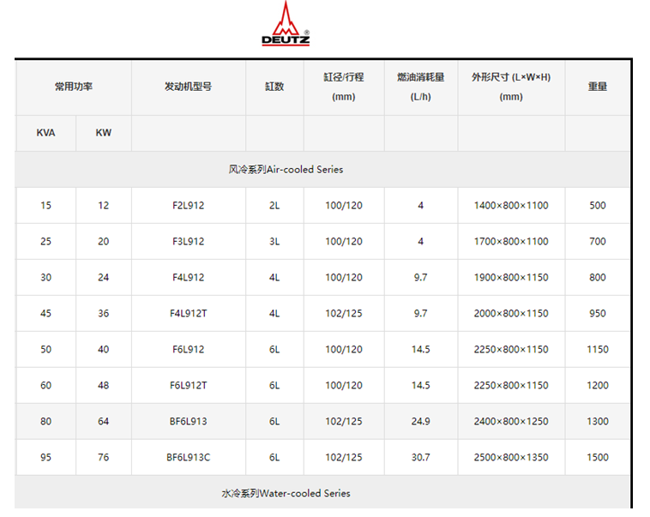Select the 重量 column header
650x517 pixels.
(598, 87)
